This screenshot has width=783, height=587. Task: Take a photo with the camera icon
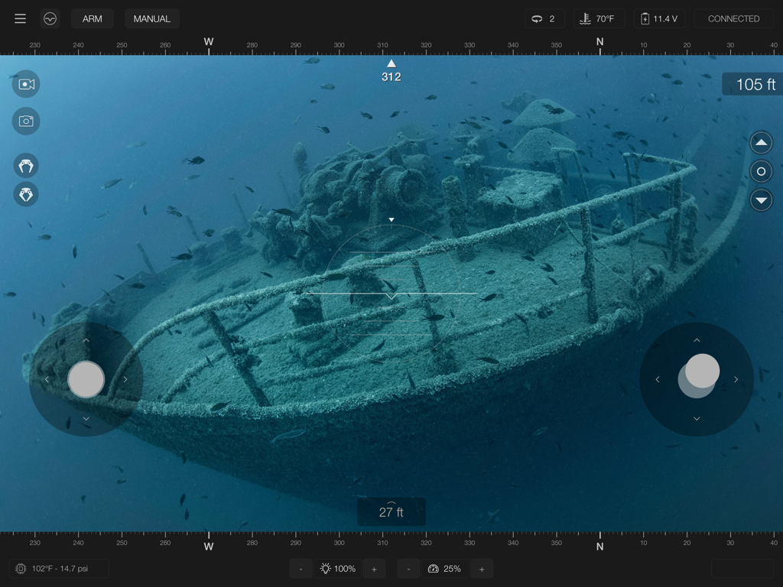(x=26, y=121)
